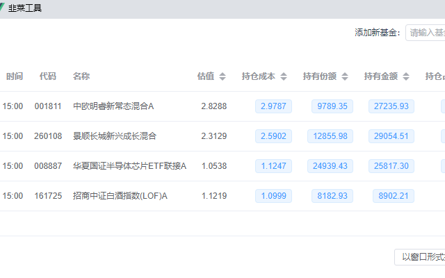The image size is (445, 278).
Task: Click fund code 260108
Action: (x=48, y=136)
